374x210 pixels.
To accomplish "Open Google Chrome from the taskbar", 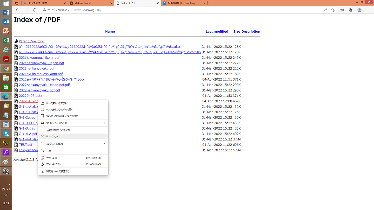I will coord(6,69).
